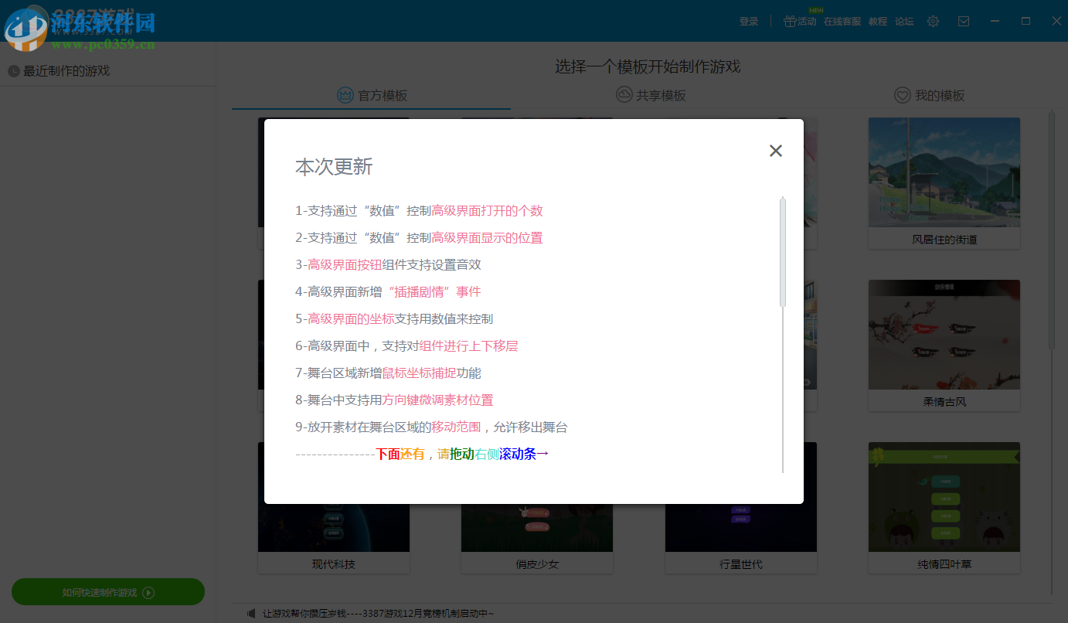Open the message envelope icon

click(963, 21)
